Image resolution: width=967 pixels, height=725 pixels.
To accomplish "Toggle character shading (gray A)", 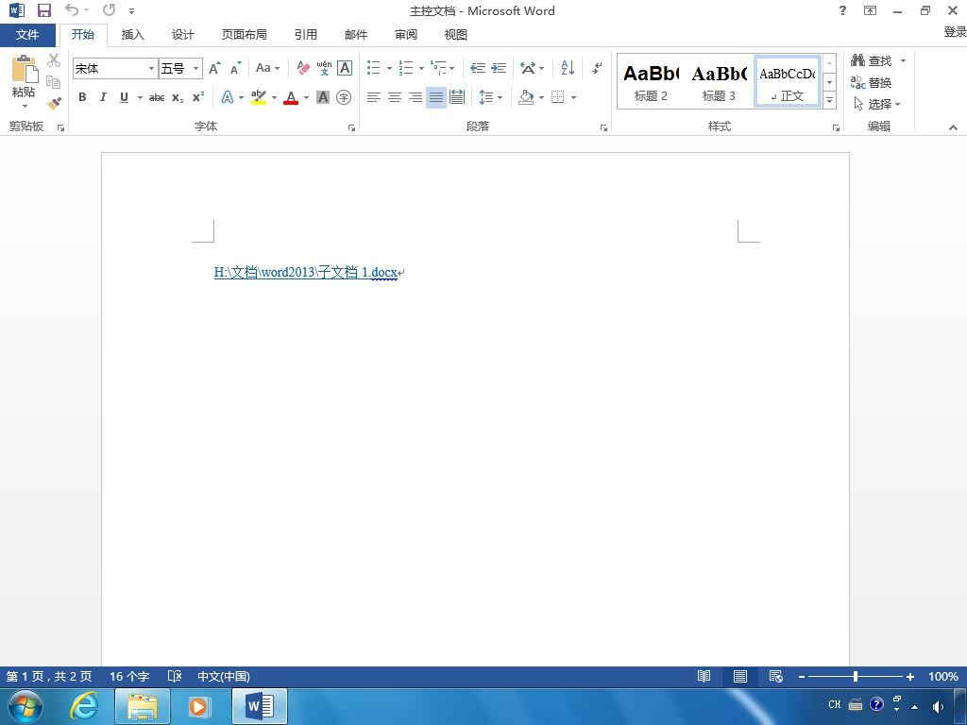I will [x=323, y=97].
